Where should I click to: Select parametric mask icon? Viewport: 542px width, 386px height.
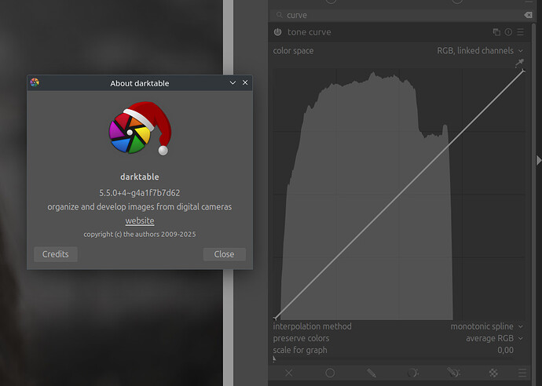tap(412, 373)
